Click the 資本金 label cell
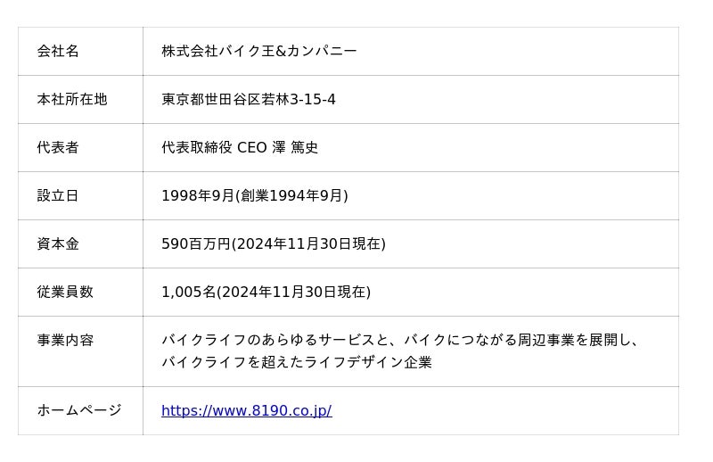Viewport: 713px width, 462px height. coord(58,244)
